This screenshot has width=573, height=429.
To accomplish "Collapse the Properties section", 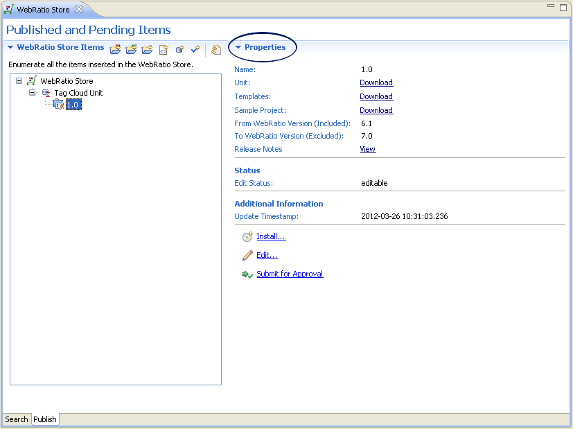I will 238,47.
